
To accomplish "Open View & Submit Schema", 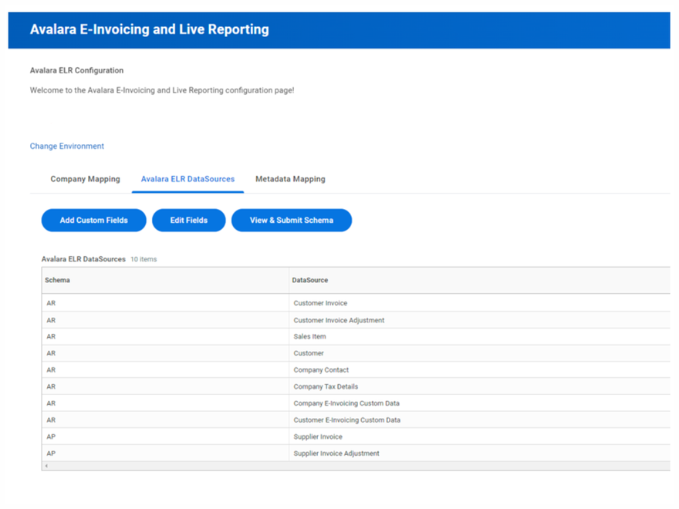I will point(291,220).
